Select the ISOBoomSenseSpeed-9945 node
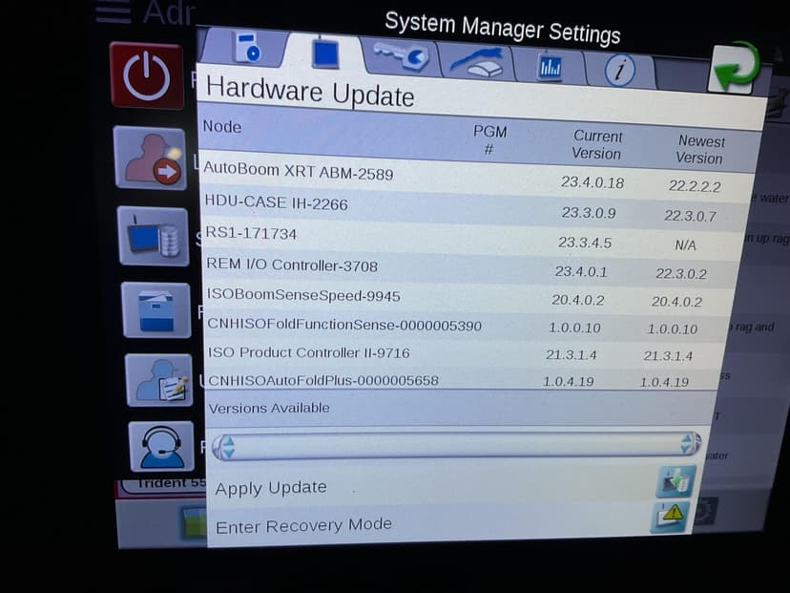The image size is (790, 593). 303,294
